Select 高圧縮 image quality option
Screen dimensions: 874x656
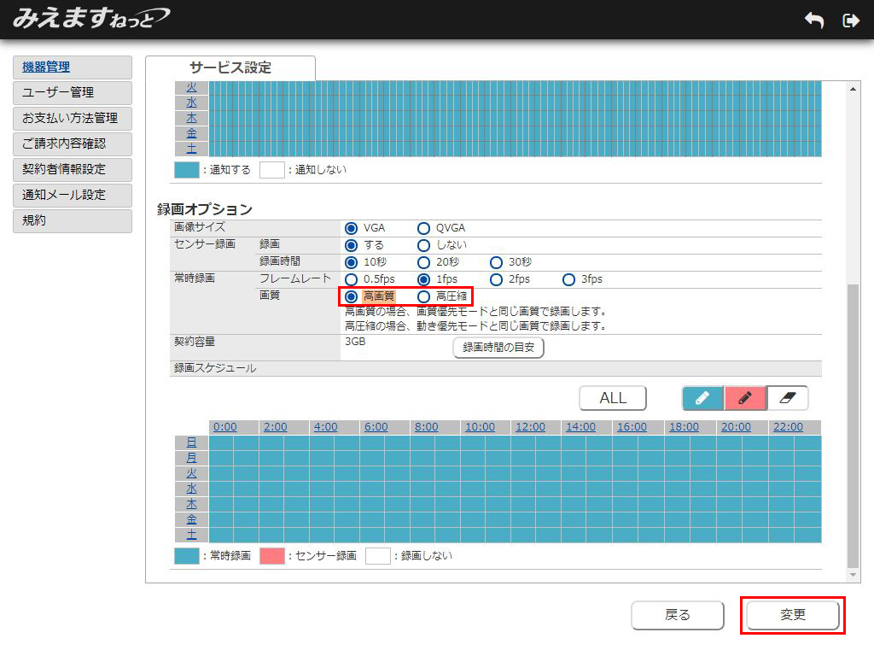tap(423, 296)
